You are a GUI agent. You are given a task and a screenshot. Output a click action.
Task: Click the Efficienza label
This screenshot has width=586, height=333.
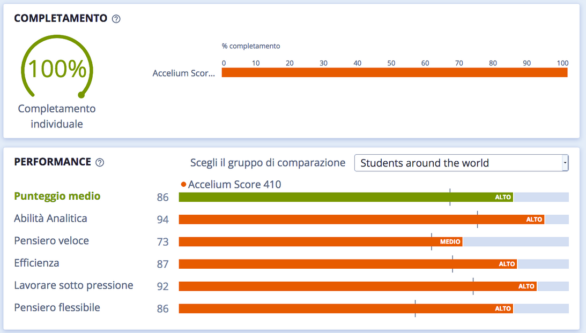pos(36,263)
